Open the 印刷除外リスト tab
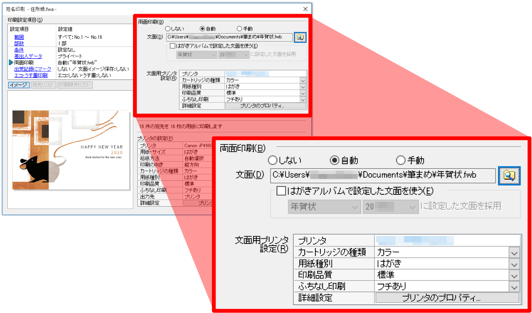 75,85
